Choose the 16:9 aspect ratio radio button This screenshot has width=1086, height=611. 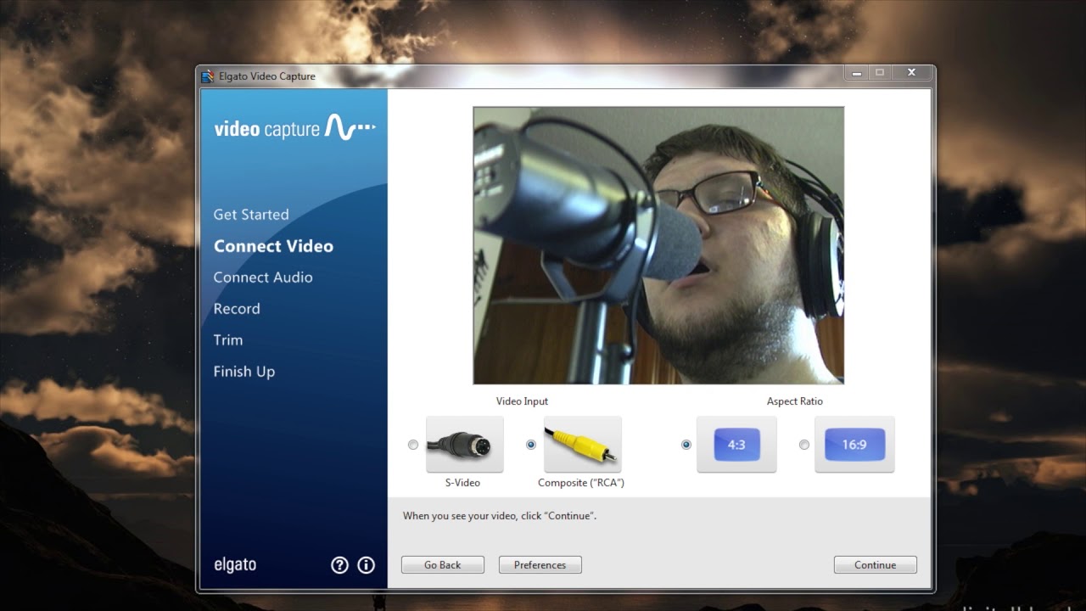point(803,445)
